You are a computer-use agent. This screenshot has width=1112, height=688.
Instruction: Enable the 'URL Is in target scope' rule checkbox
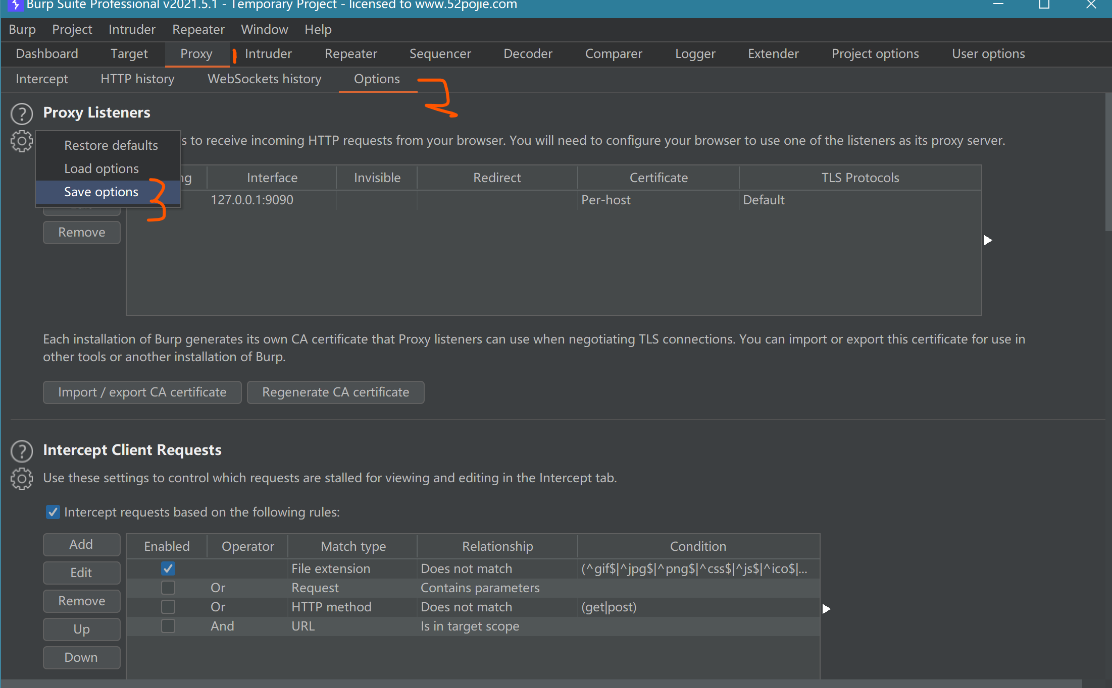click(168, 626)
